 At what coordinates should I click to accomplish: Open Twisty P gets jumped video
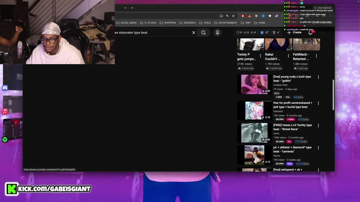(246, 57)
